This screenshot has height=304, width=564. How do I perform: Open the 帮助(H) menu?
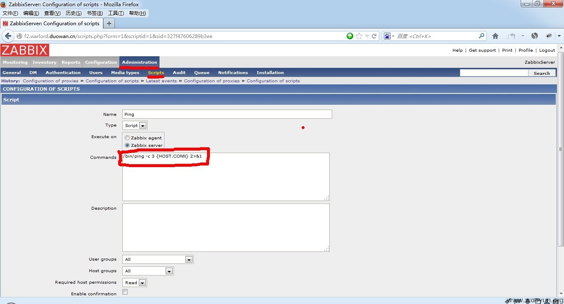point(138,13)
